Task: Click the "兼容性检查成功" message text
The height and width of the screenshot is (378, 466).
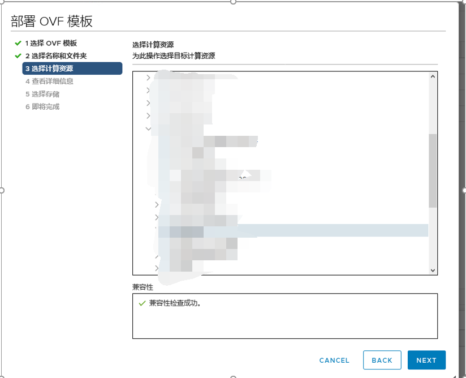Action: (175, 302)
